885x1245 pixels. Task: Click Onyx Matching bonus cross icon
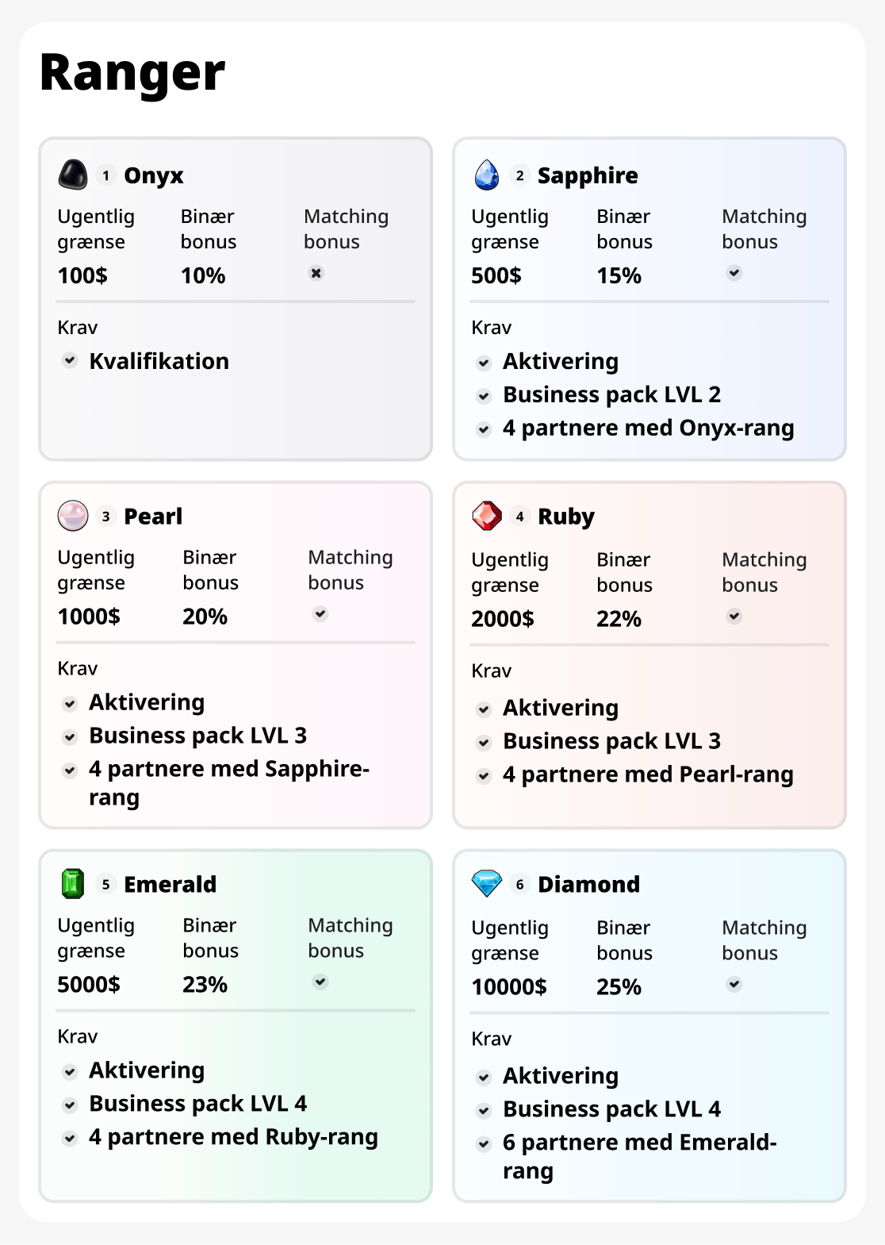point(316,273)
